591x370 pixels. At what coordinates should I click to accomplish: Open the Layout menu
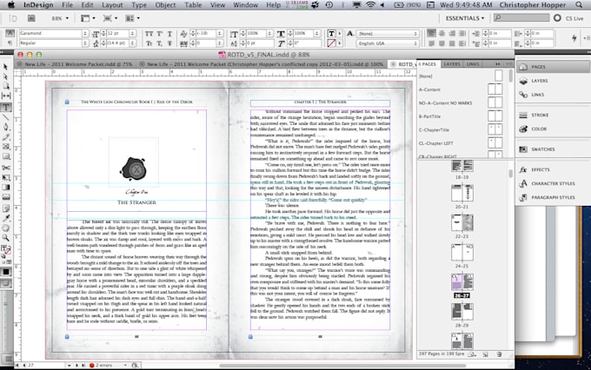pyautogui.click(x=111, y=5)
